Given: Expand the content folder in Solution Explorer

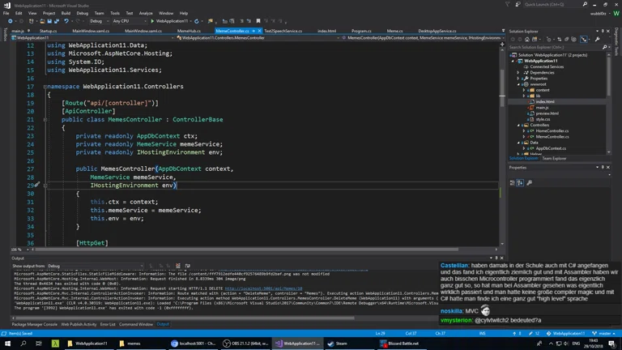Looking at the screenshot, I should (x=525, y=90).
